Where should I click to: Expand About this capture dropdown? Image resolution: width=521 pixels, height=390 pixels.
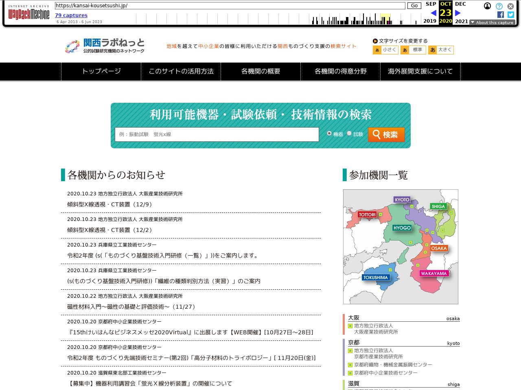click(x=492, y=22)
